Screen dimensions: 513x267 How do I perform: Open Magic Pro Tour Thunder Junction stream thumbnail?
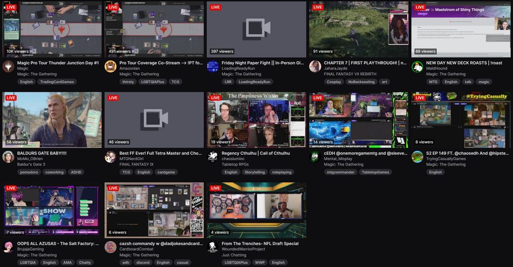tap(52, 29)
